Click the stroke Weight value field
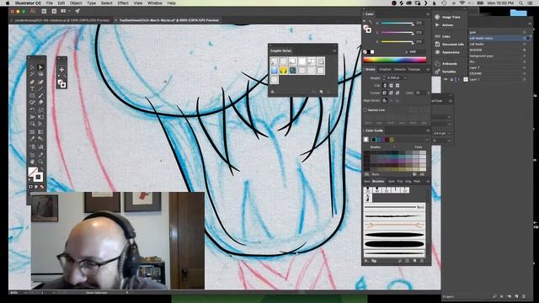This screenshot has width=539, height=303. tap(394, 78)
